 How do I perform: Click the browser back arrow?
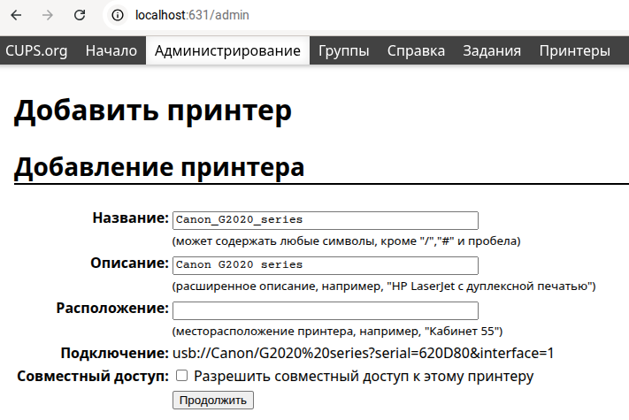click(x=17, y=15)
